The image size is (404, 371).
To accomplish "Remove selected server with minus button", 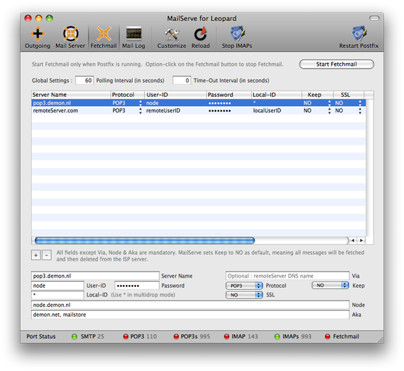I will [x=46, y=255].
